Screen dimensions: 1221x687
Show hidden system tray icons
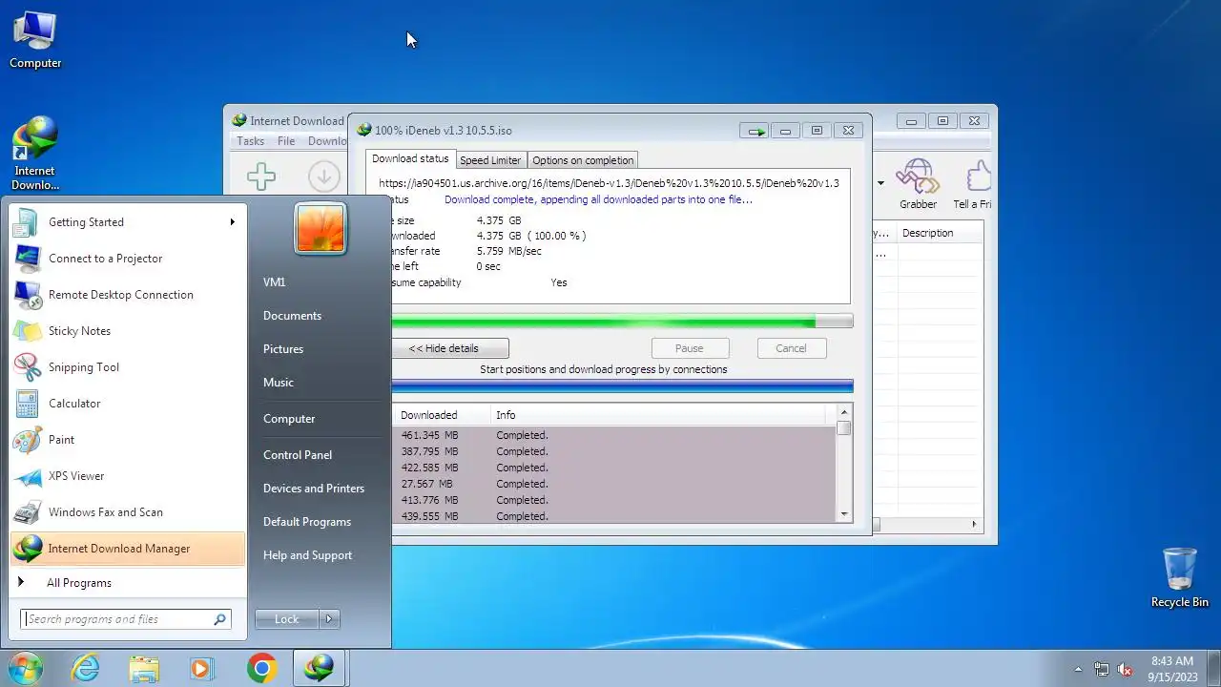(x=1079, y=669)
